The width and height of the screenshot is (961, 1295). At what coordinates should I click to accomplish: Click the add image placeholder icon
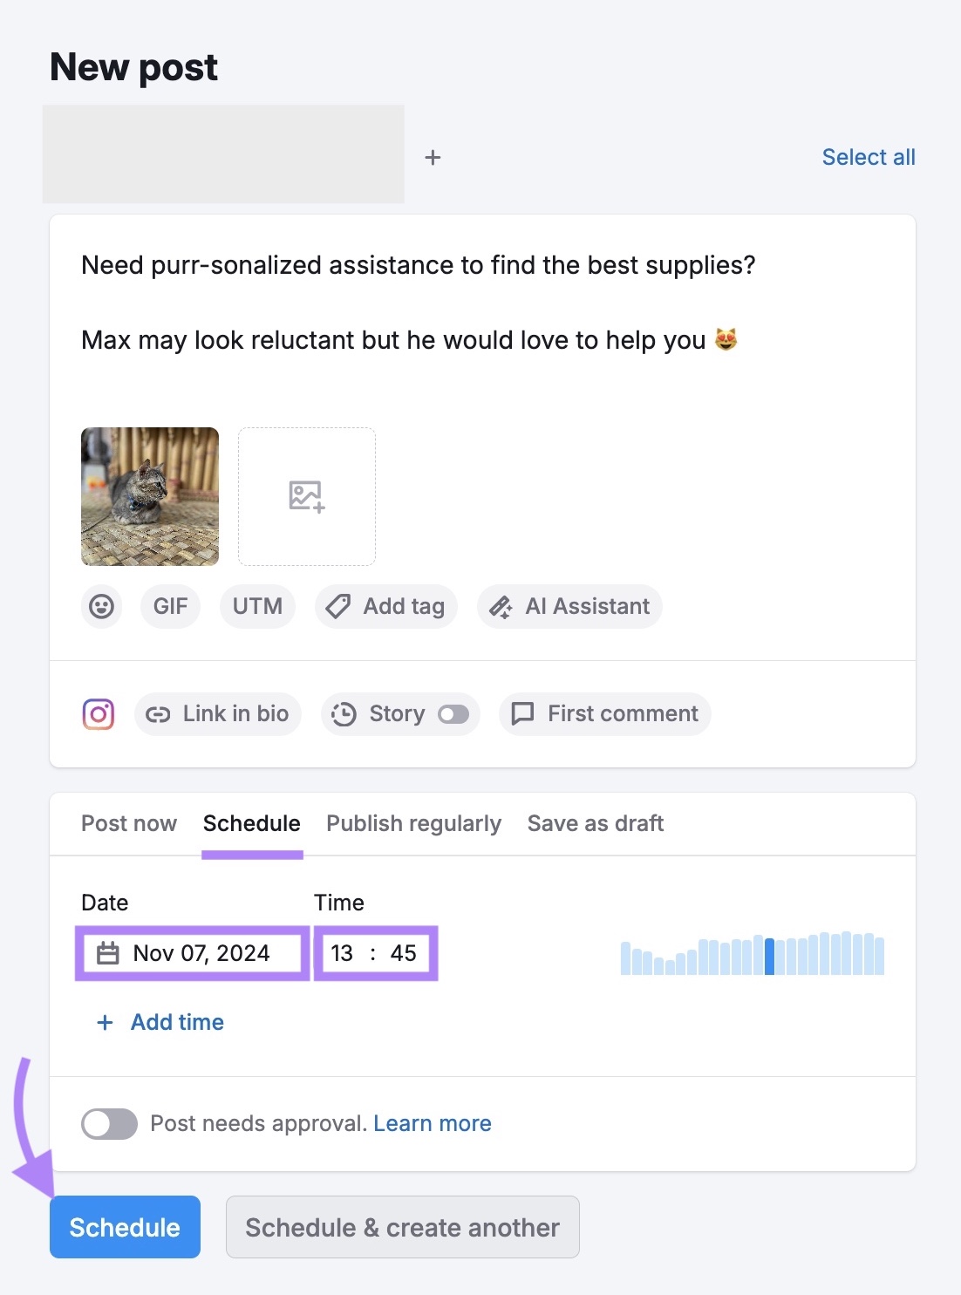click(306, 496)
